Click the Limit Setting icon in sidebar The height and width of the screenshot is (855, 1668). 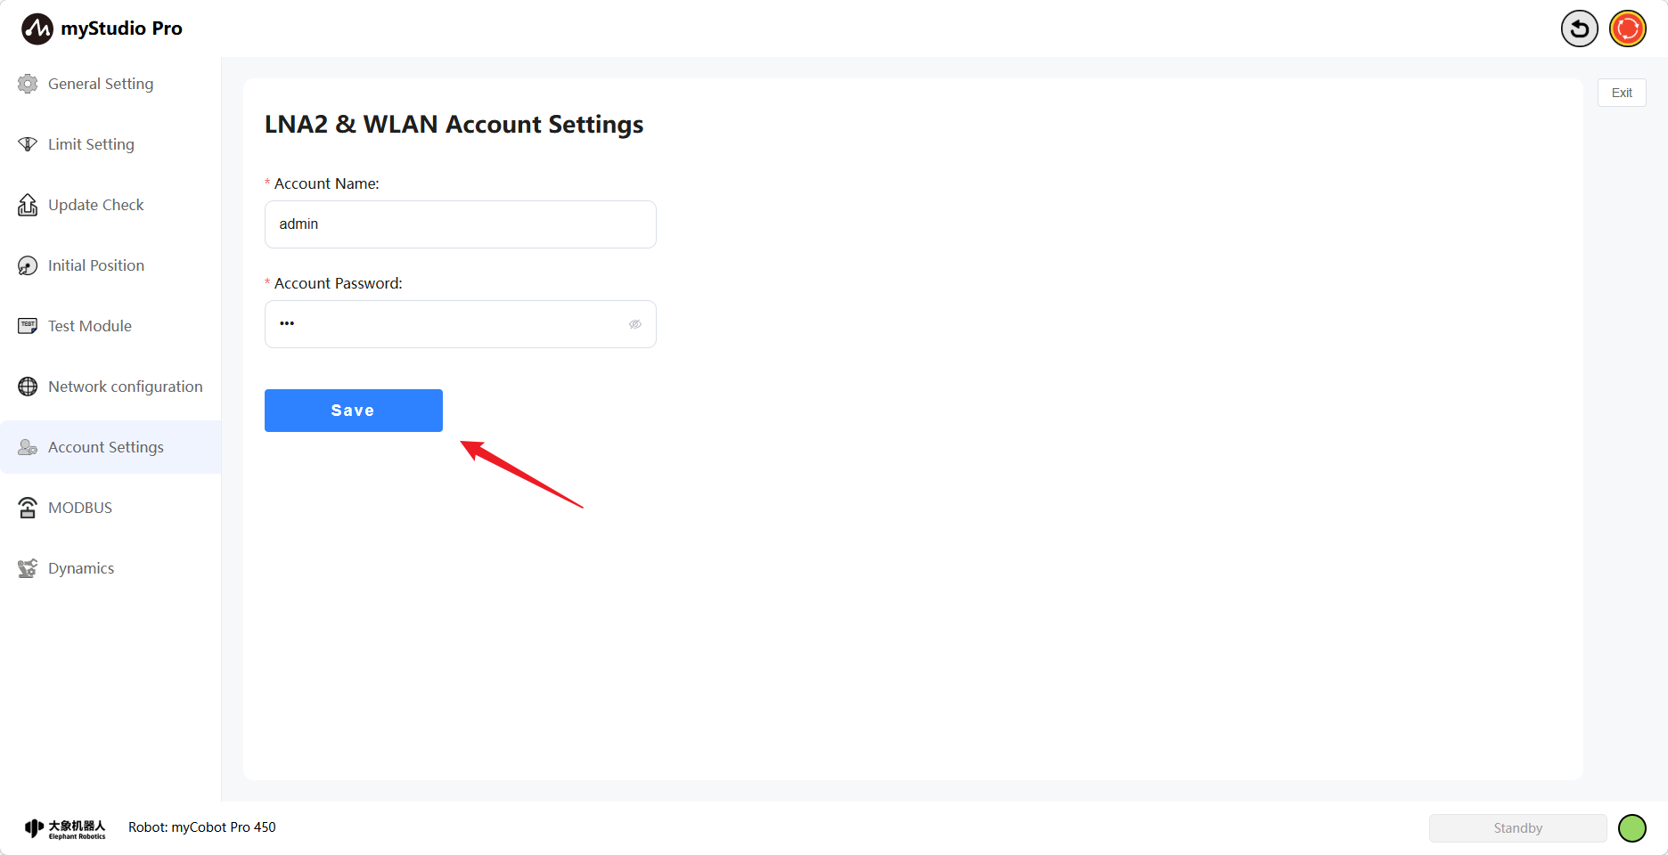coord(28,144)
